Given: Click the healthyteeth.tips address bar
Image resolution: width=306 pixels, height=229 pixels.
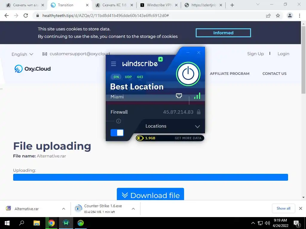Looking at the screenshot, I should pos(149,16).
